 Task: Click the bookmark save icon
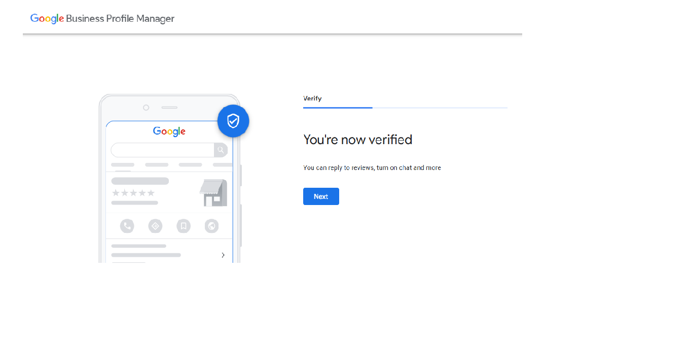click(x=184, y=226)
